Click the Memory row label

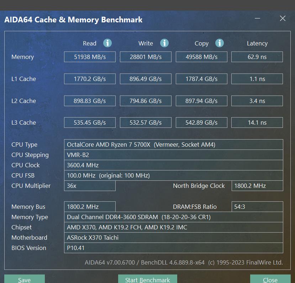(x=22, y=57)
